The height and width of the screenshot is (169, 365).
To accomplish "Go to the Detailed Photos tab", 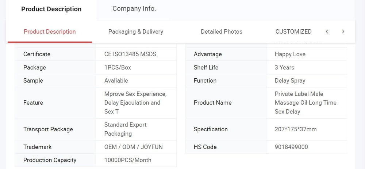I will pyautogui.click(x=222, y=31).
